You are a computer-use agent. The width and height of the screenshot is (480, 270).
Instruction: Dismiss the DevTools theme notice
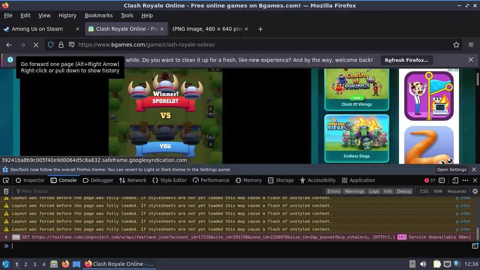[474, 169]
